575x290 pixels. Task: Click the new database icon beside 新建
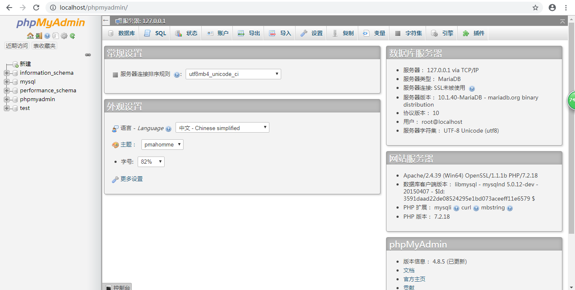pos(16,64)
